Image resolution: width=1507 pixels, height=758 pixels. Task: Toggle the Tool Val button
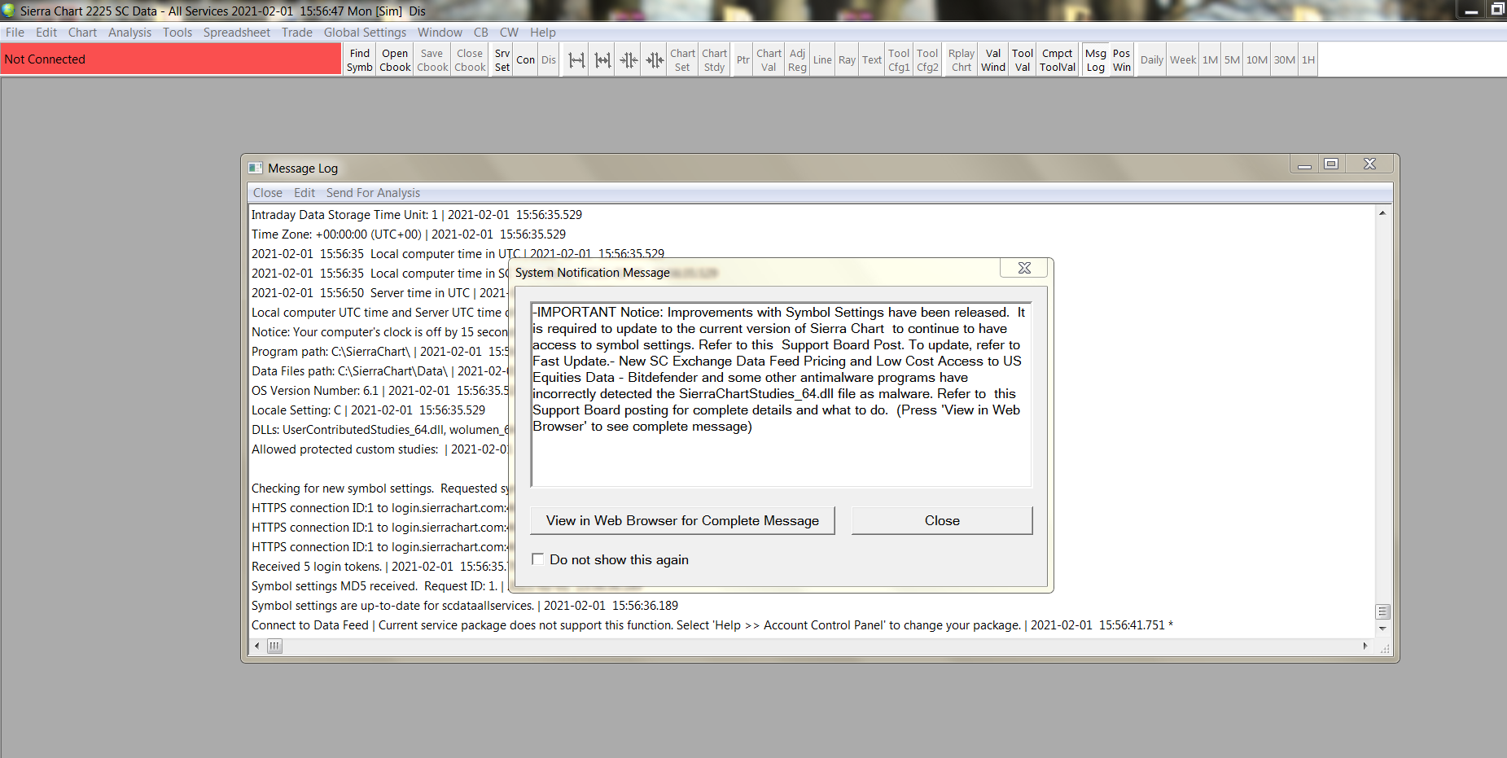[1023, 60]
